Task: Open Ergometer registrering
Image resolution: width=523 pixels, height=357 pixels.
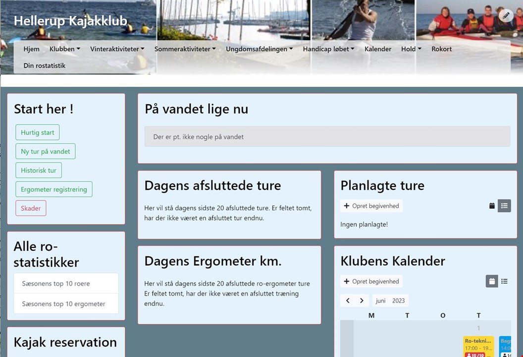Action: coord(54,189)
